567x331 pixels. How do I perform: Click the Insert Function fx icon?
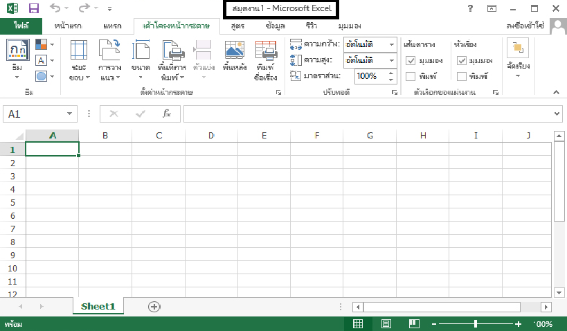[x=166, y=114]
